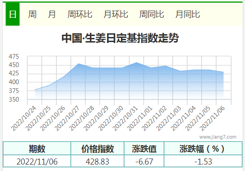Switch to the 周 weekly tab

[32, 14]
